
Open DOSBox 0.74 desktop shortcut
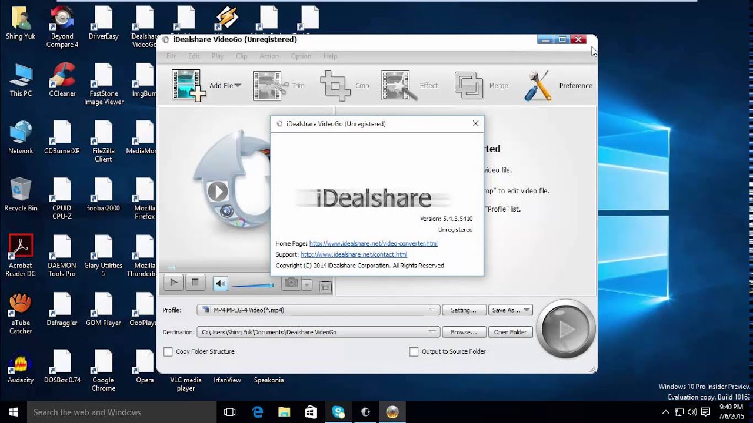point(62,367)
